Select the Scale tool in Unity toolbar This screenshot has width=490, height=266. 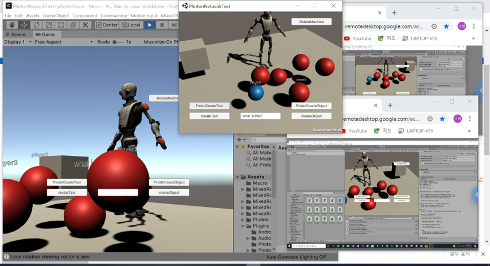click(48, 25)
